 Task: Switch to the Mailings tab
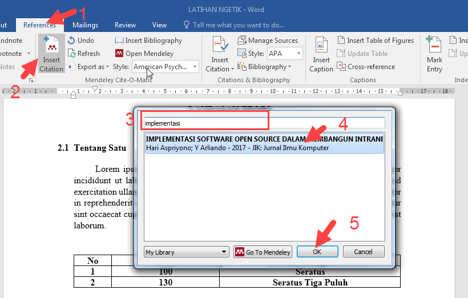pos(85,25)
